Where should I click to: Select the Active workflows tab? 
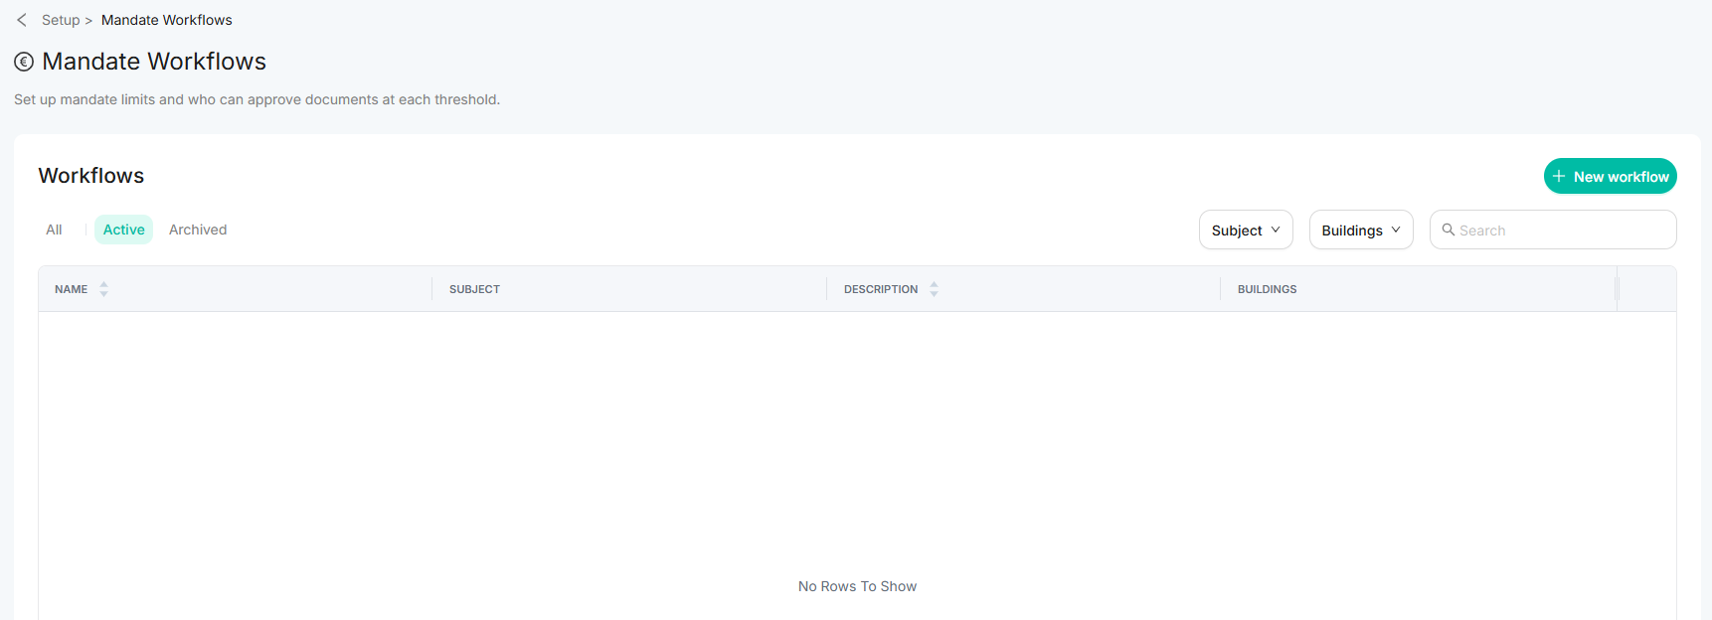point(124,230)
